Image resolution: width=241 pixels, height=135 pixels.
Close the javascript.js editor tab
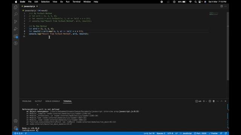tap(37, 6)
